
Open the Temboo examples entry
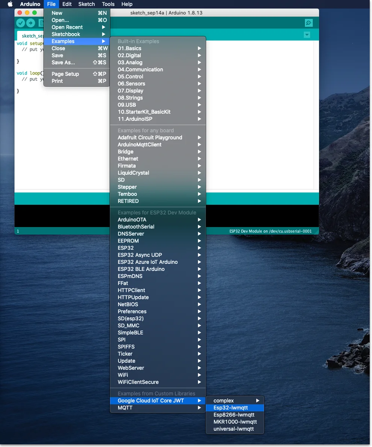(158, 194)
